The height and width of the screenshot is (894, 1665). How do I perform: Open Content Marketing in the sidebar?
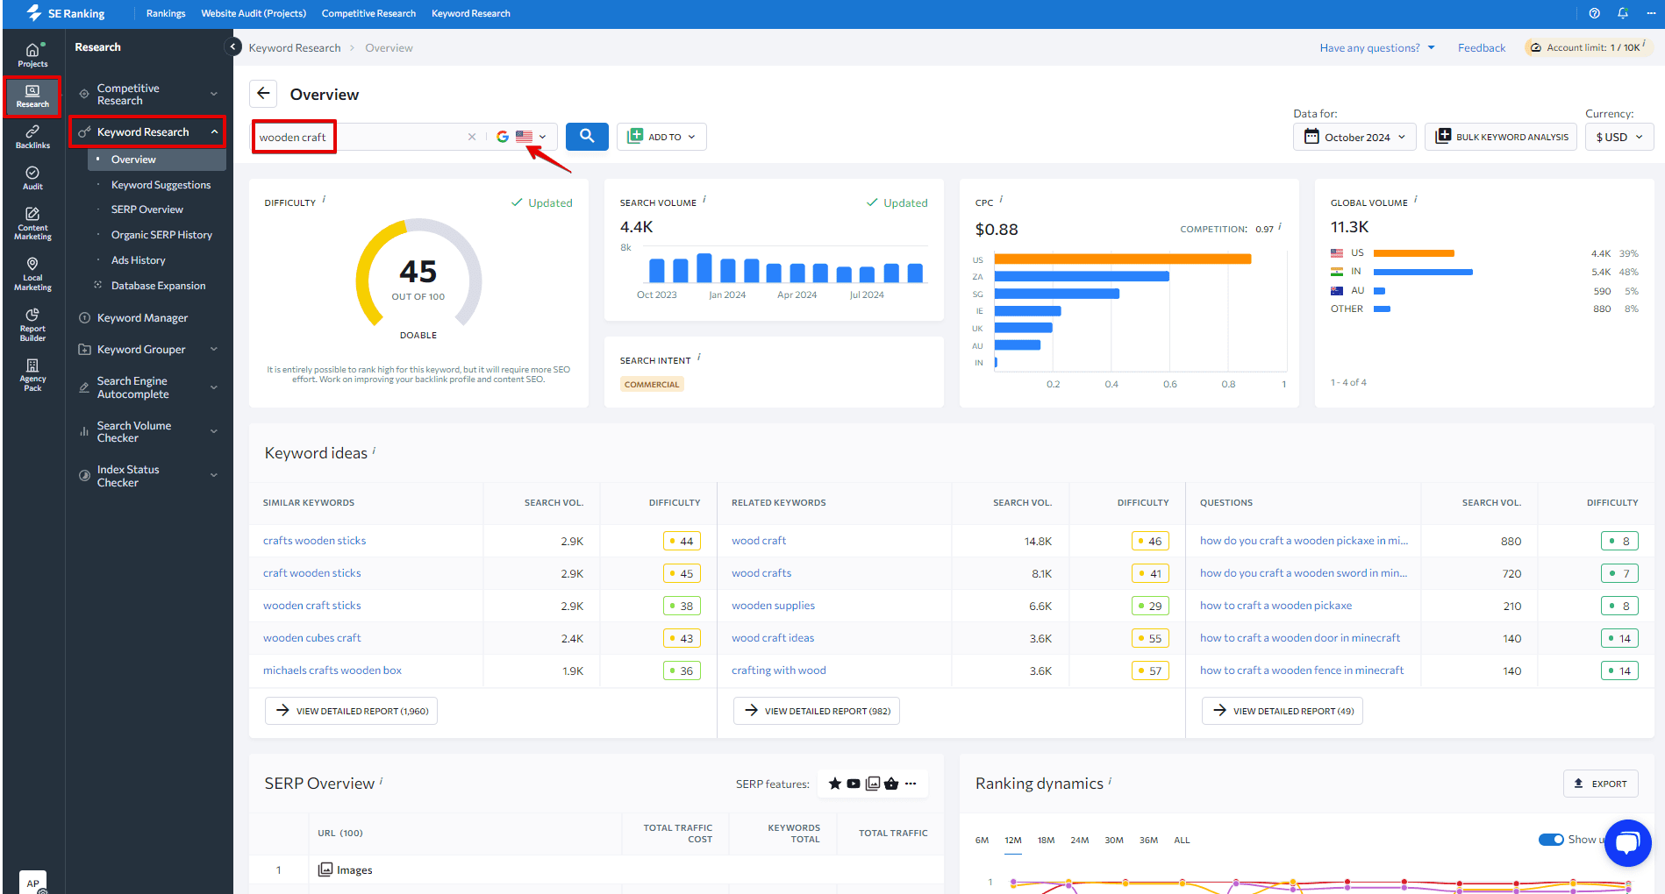[x=32, y=223]
